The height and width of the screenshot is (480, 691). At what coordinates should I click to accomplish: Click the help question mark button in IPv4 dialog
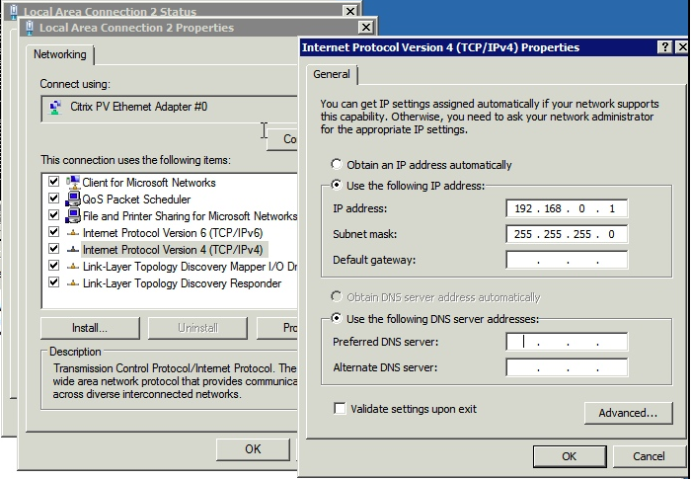coord(664,46)
